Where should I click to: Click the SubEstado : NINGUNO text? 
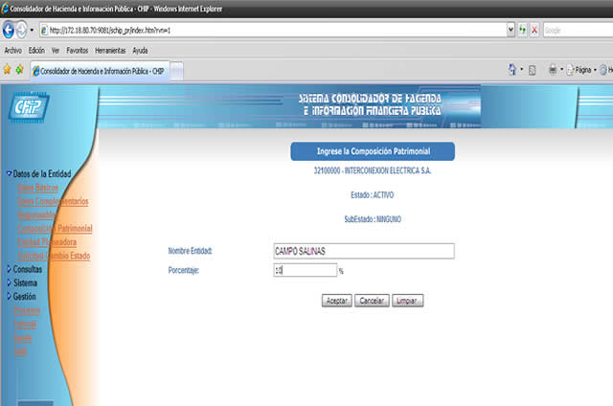[373, 219]
